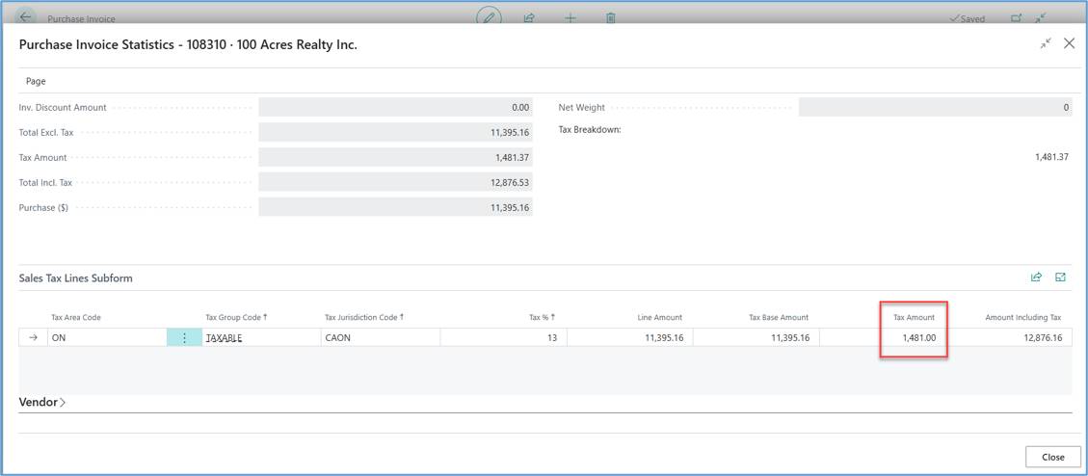Click the Net Weight field
The height and width of the screenshot is (476, 1088).
[x=936, y=108]
